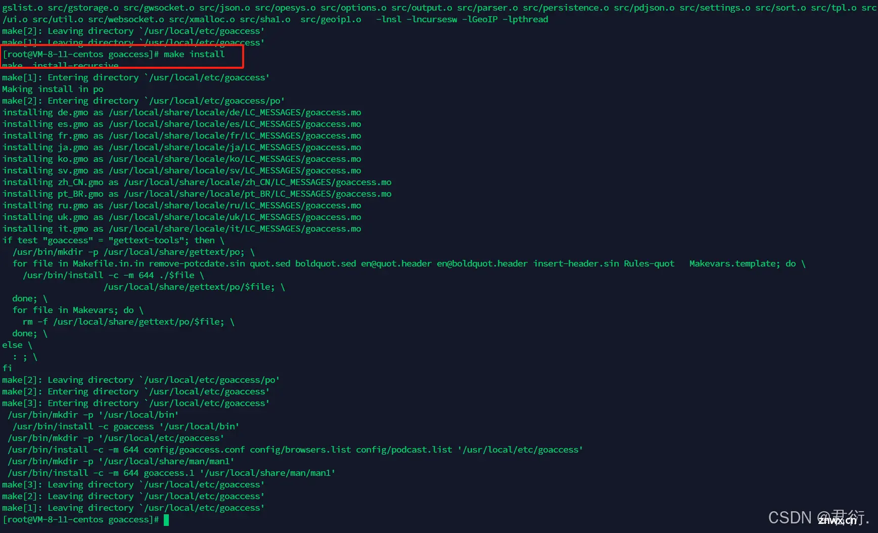Image resolution: width=878 pixels, height=533 pixels.
Task: Click the last '[root@VM-8-11-centos goaccess]#' prompt
Action: (81, 519)
